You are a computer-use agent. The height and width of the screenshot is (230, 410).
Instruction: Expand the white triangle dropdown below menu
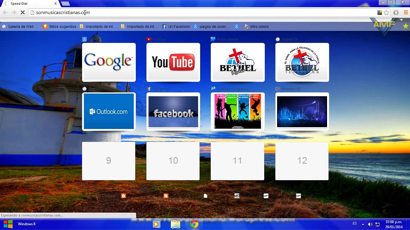[x=401, y=20]
